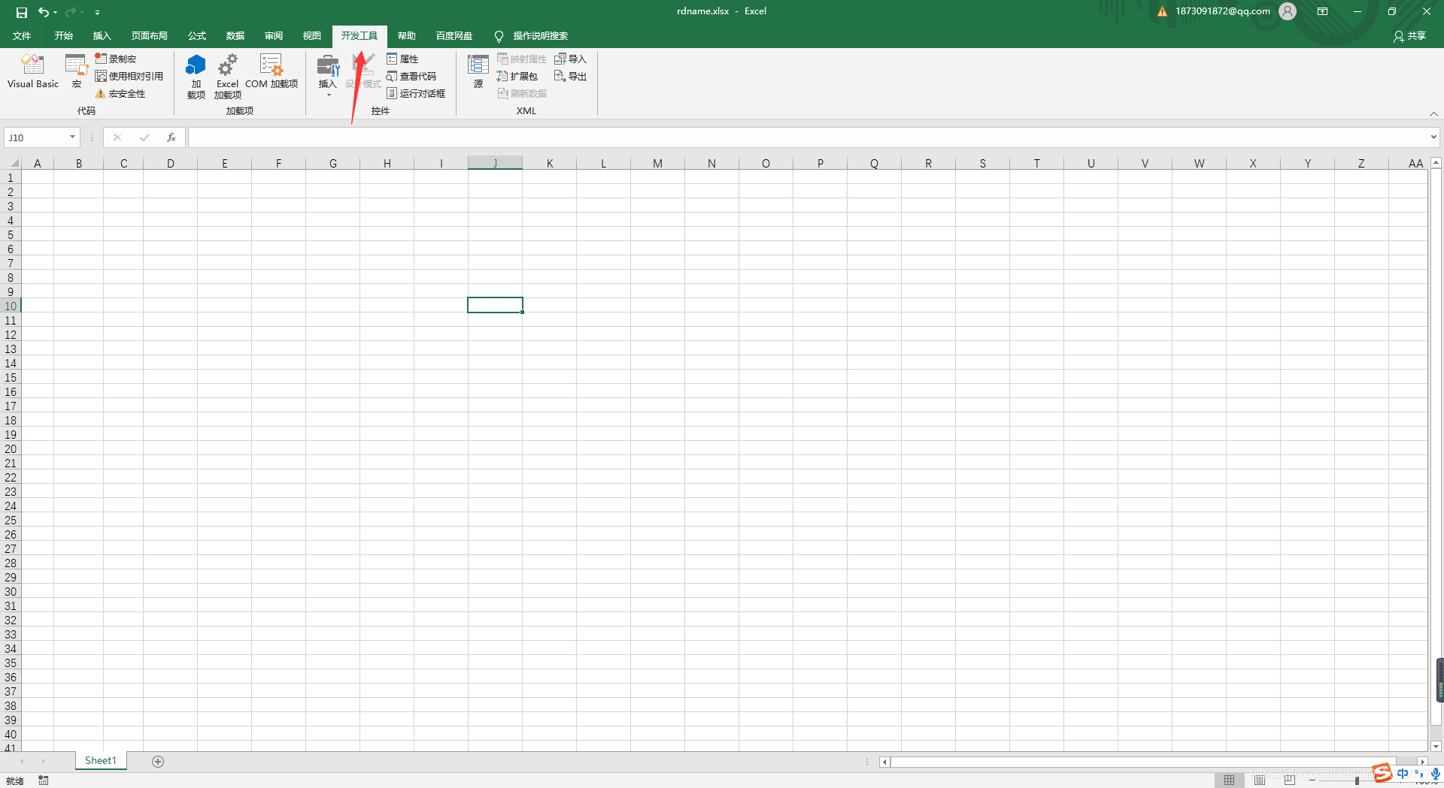Open the Visual Basic editor
The image size is (1444, 788).
coord(32,72)
